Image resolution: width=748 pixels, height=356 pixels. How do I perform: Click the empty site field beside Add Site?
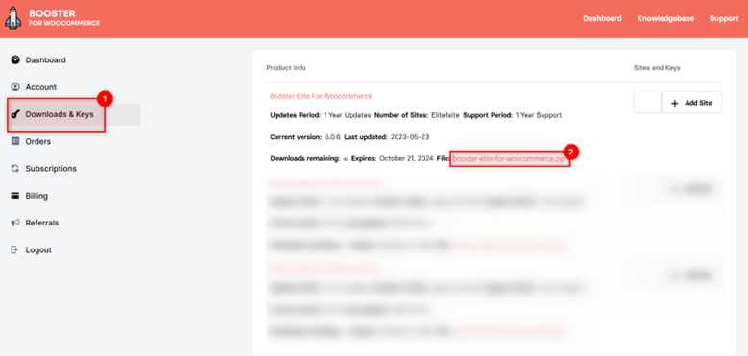point(648,103)
